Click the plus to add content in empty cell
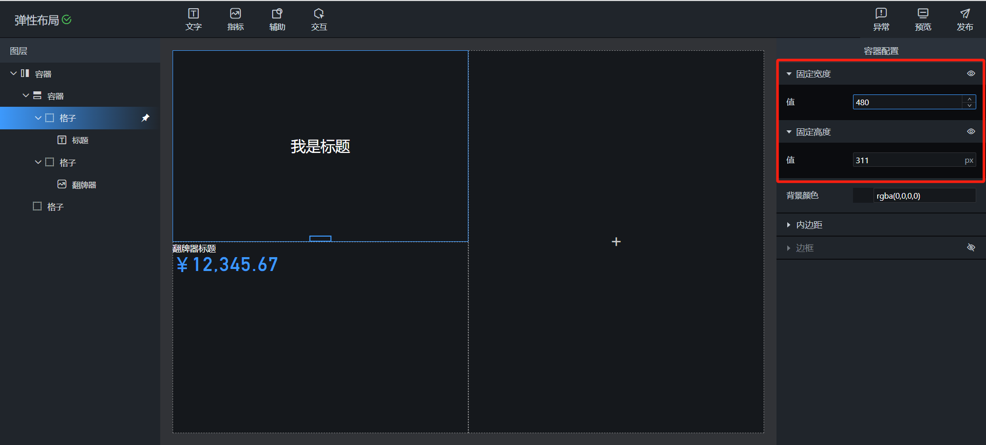Image resolution: width=986 pixels, height=445 pixels. point(616,242)
